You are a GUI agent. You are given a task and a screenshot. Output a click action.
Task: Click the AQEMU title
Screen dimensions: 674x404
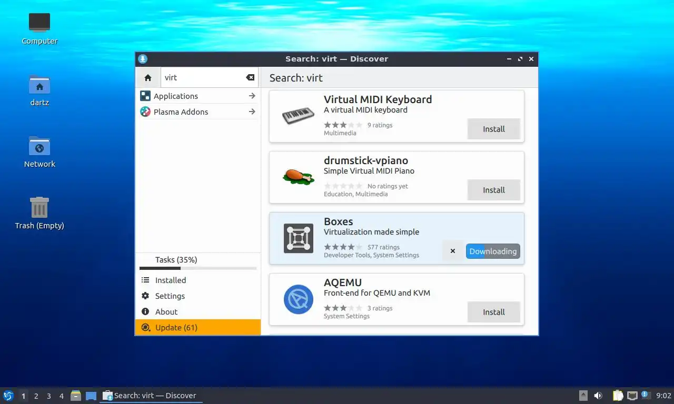click(x=343, y=282)
